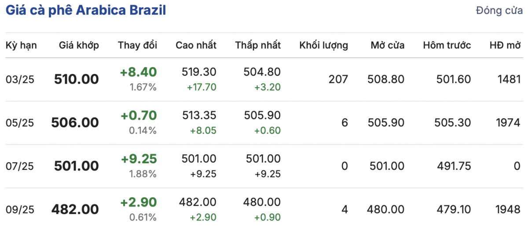Screen dimensions: 528x228
Task: Sort by Kỳ hạn column header
Action: [21, 45]
